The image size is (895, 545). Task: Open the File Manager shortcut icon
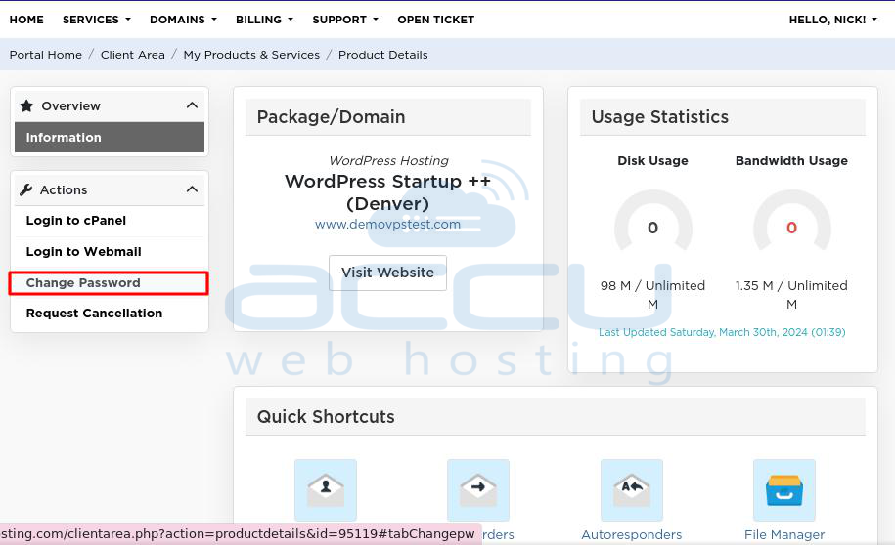(x=784, y=489)
